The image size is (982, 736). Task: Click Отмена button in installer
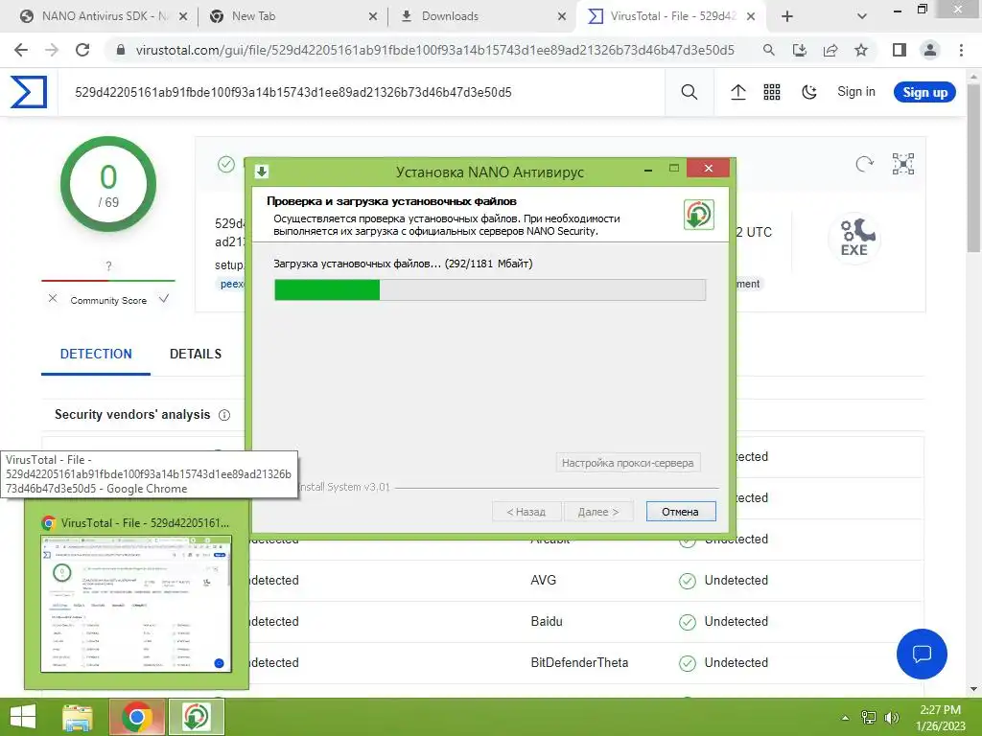[x=680, y=512]
